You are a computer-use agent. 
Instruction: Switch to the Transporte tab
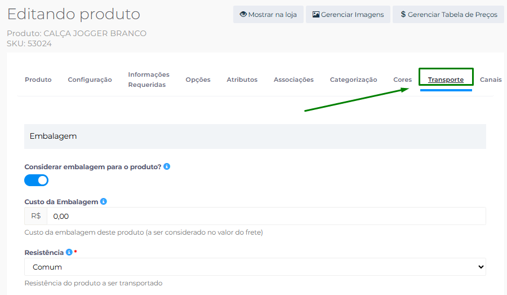[x=446, y=80]
